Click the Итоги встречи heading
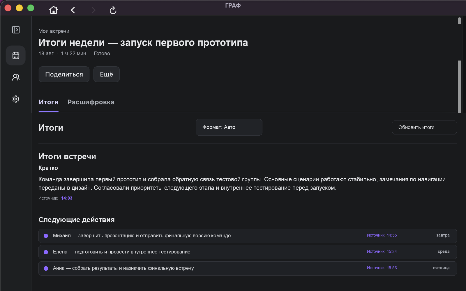Viewport: 466px width, 291px height. click(67, 157)
